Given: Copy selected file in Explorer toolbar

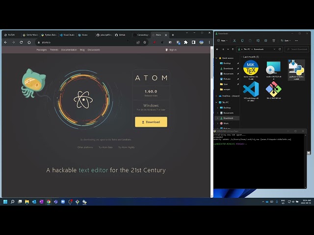Looking at the screenshot, I should pyautogui.click(x=242, y=41).
